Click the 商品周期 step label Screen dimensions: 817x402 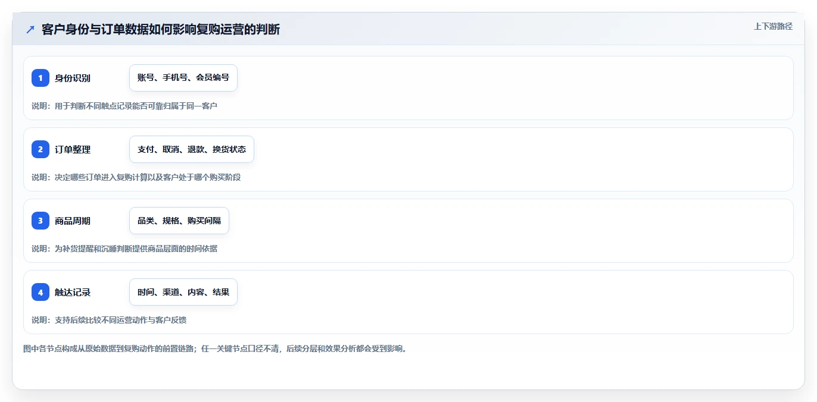coord(73,221)
